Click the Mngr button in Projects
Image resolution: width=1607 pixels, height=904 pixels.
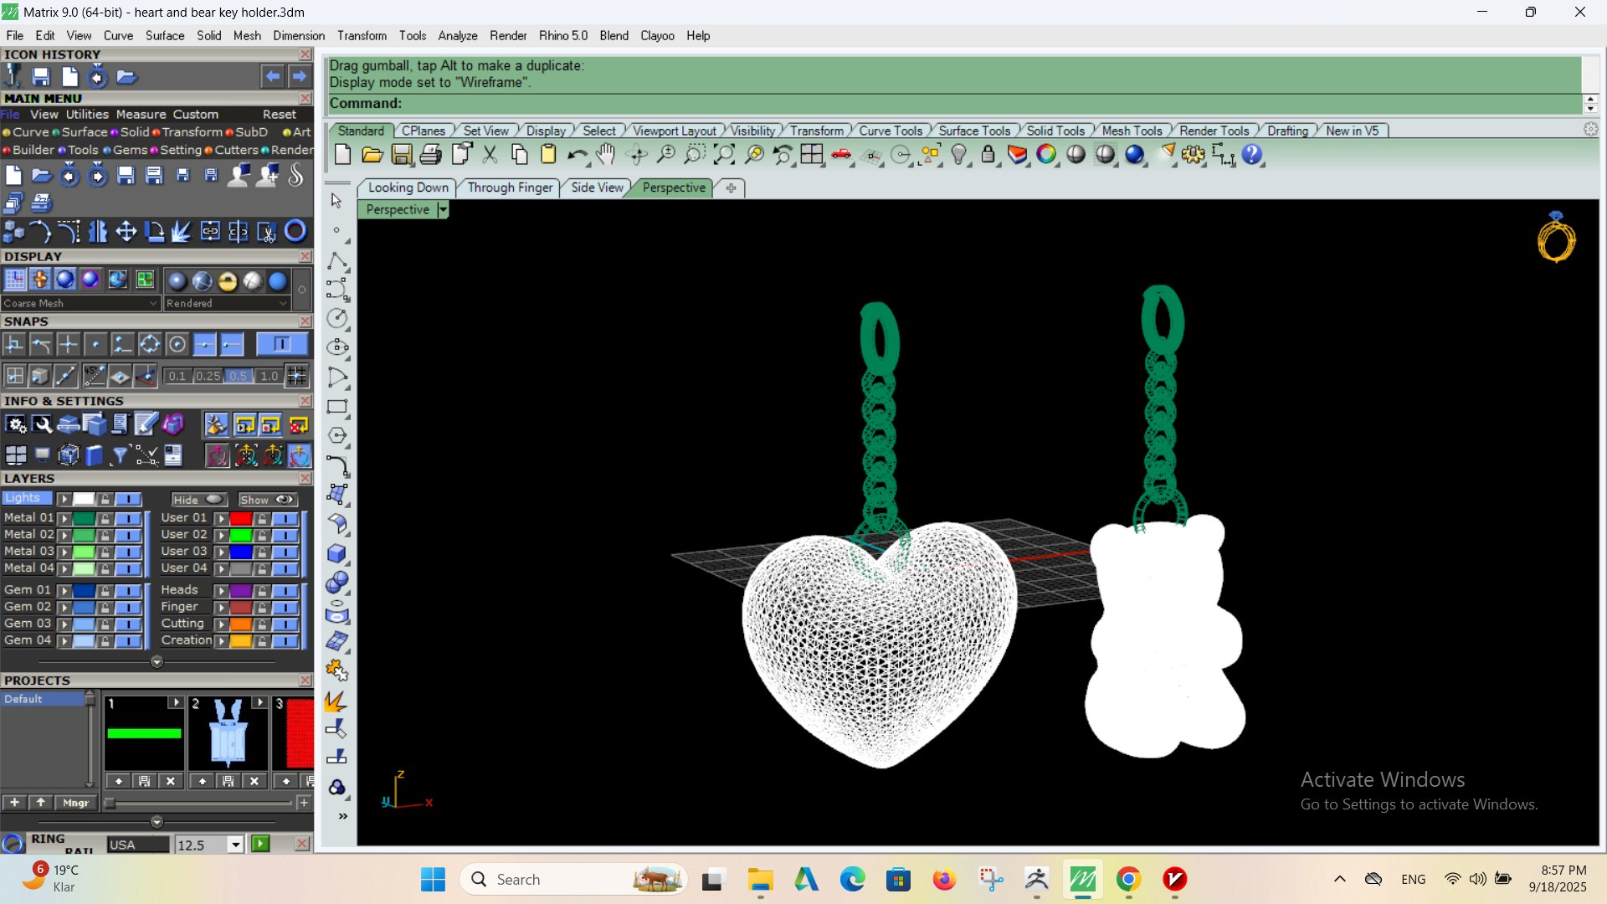[75, 803]
